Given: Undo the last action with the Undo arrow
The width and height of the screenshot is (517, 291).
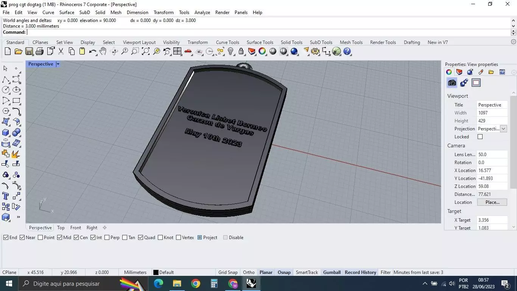Looking at the screenshot, I should (x=92, y=52).
